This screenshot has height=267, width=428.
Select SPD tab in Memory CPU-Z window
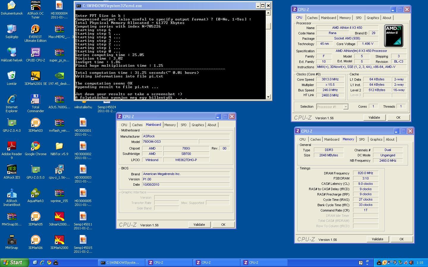(x=362, y=139)
